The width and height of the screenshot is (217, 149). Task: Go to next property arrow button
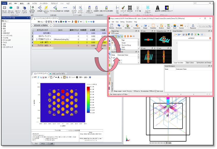click(52, 25)
